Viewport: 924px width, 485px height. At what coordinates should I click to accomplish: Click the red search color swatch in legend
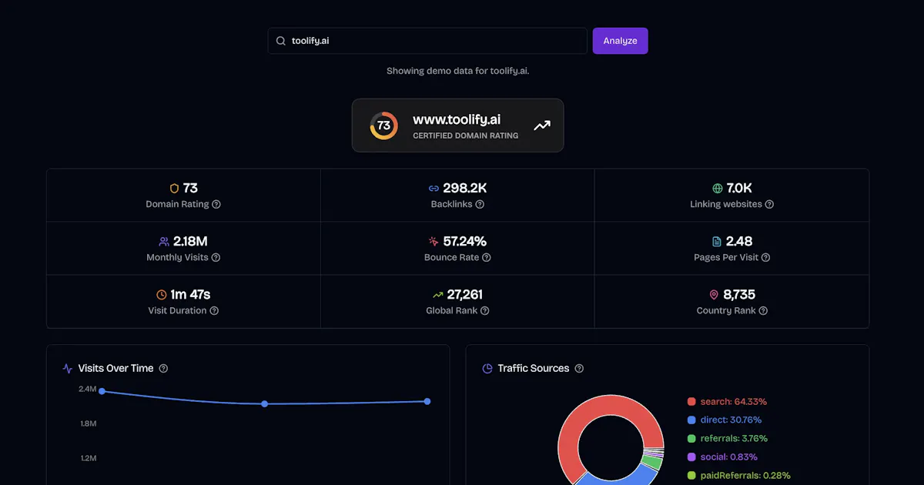691,402
